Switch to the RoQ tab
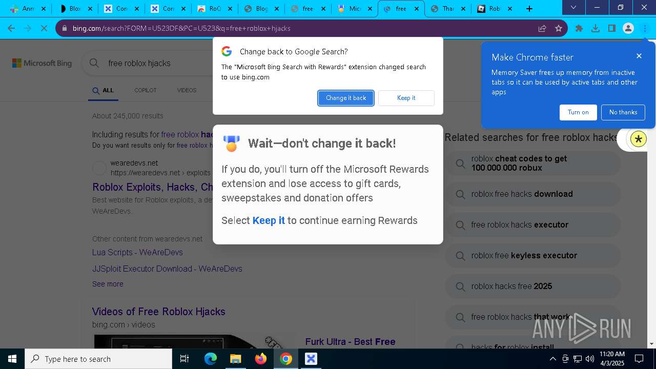Screen dimensions: 656x369 [x=215, y=9]
